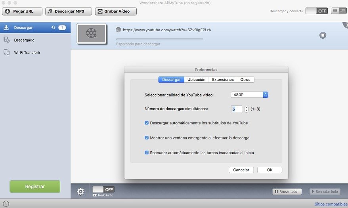This screenshot has width=348, height=208.
Task: Open YouTube quality 480P dropdown
Action: click(249, 95)
